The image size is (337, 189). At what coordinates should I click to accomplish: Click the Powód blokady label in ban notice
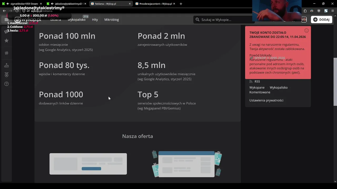tap(261, 55)
